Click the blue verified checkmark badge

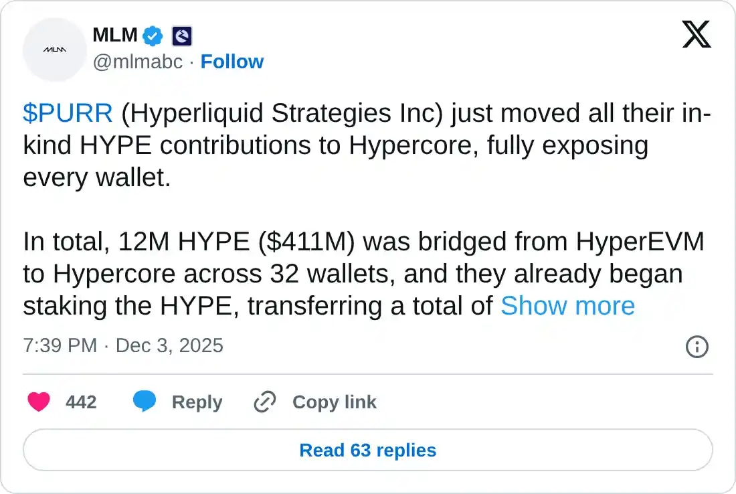(153, 35)
